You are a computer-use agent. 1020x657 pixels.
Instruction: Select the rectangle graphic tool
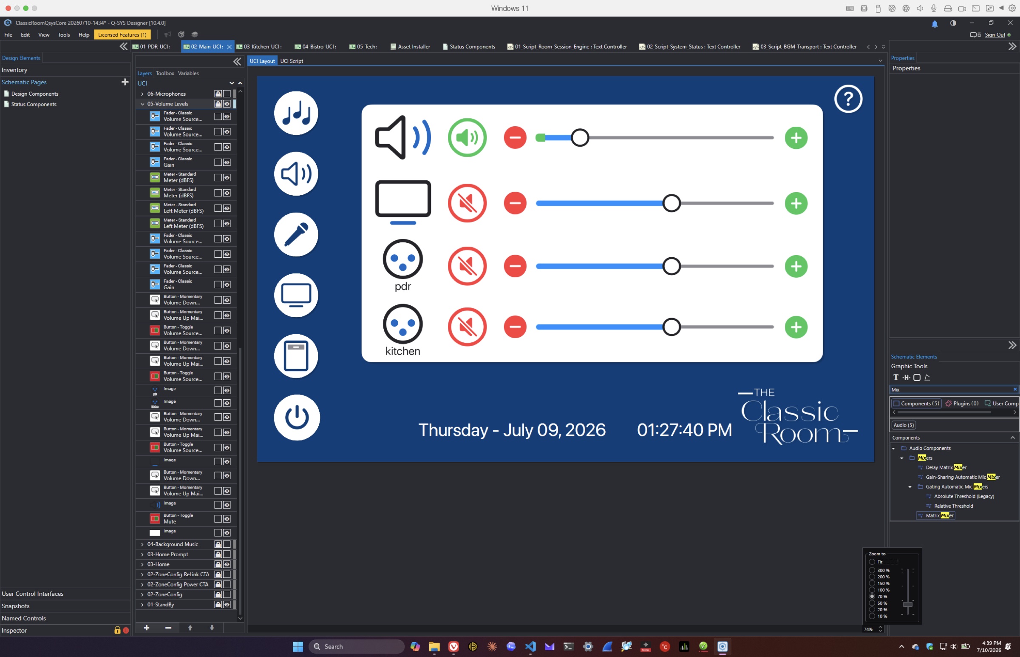click(x=917, y=377)
